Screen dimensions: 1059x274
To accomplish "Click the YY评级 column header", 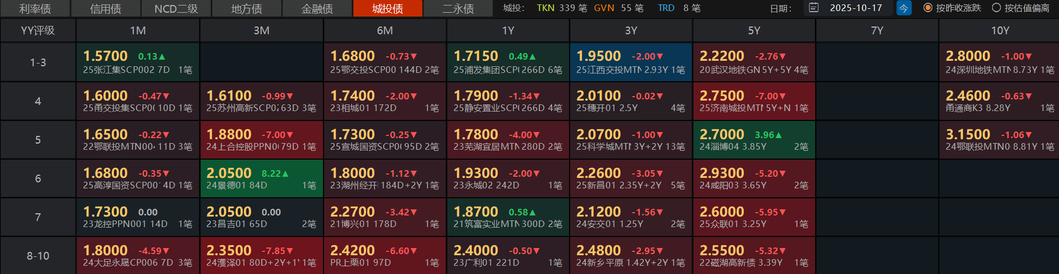I will point(38,30).
